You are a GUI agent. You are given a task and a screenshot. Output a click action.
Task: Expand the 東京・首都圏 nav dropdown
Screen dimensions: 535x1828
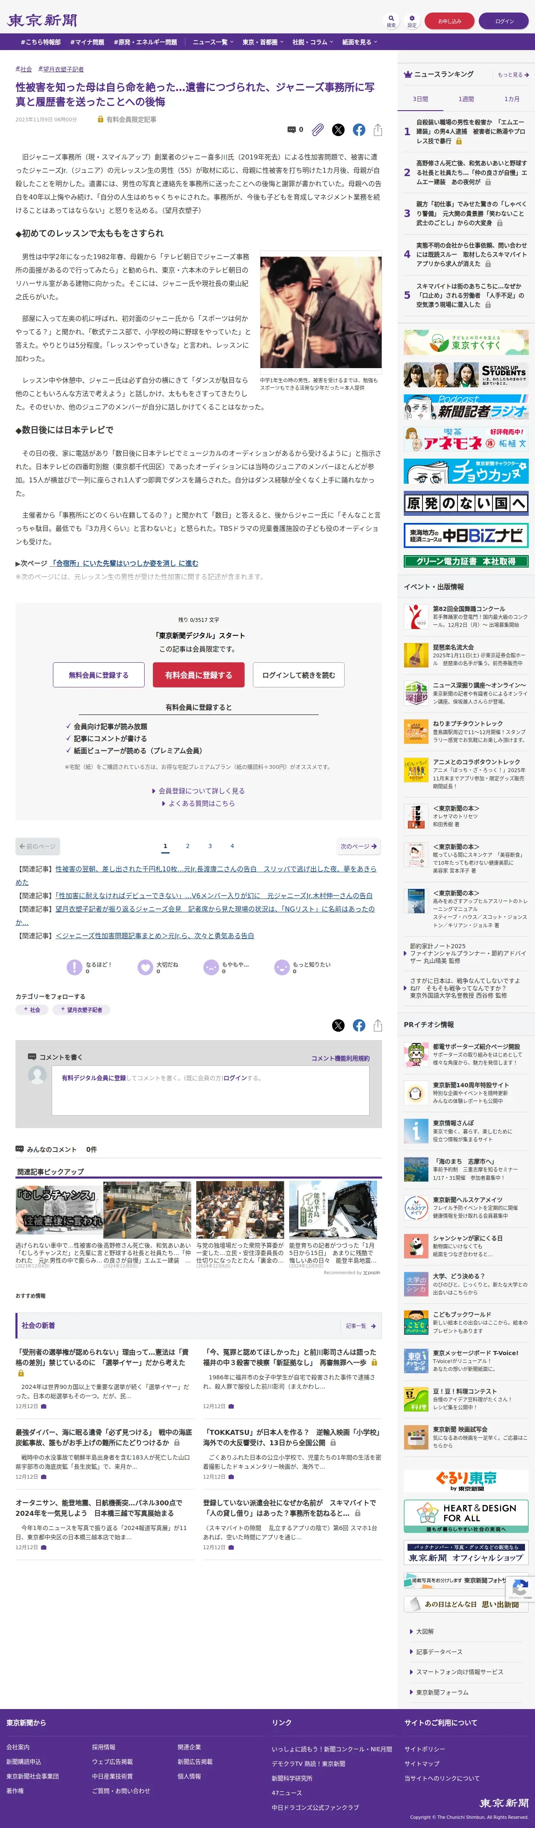[x=262, y=42]
